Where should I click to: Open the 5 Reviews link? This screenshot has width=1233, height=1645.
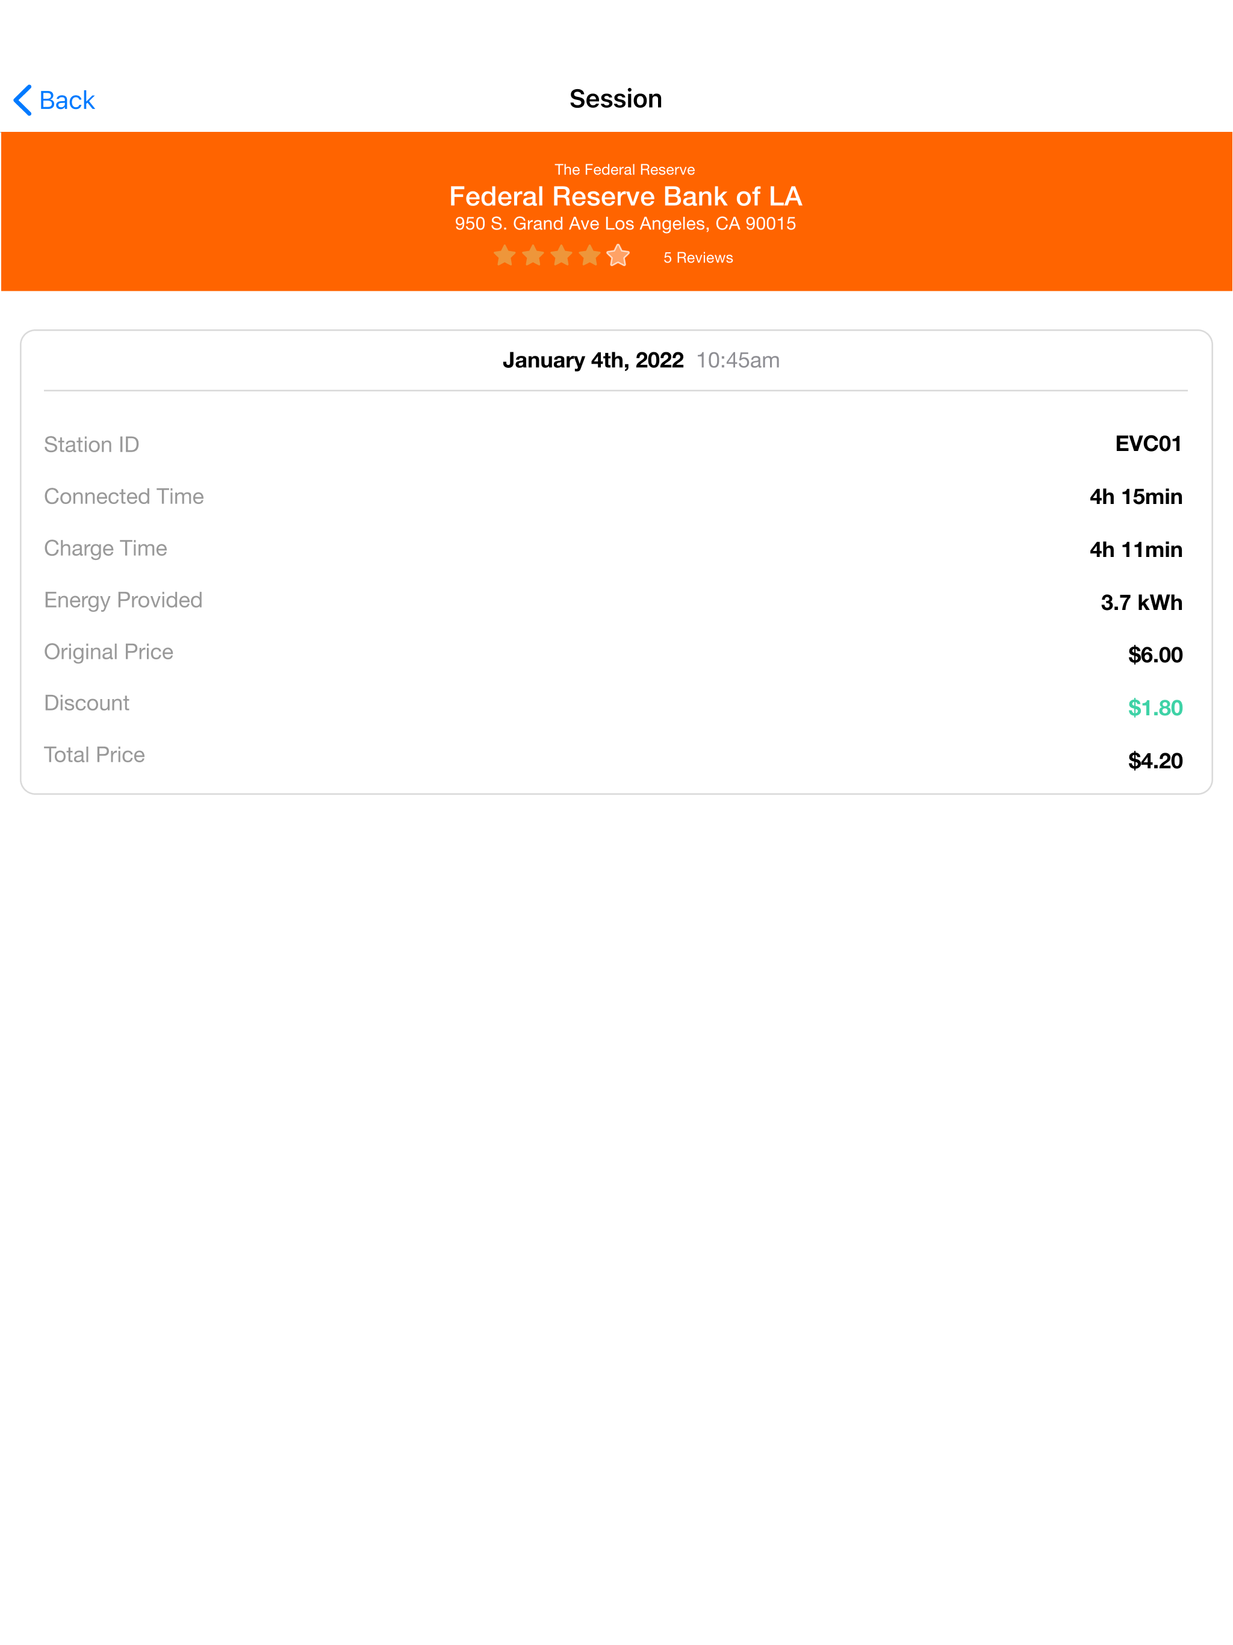tap(698, 257)
